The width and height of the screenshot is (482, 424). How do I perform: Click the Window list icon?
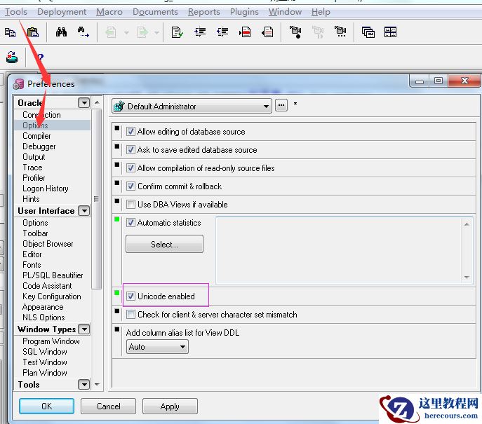click(368, 32)
